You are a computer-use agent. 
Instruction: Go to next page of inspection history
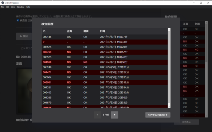coord(114,115)
